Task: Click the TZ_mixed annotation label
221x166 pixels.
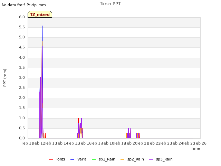Action: [40, 14]
